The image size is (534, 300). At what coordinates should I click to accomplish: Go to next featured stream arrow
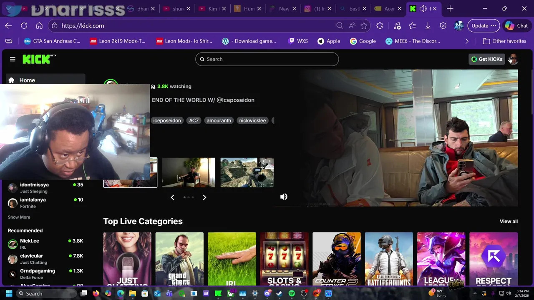pyautogui.click(x=204, y=197)
